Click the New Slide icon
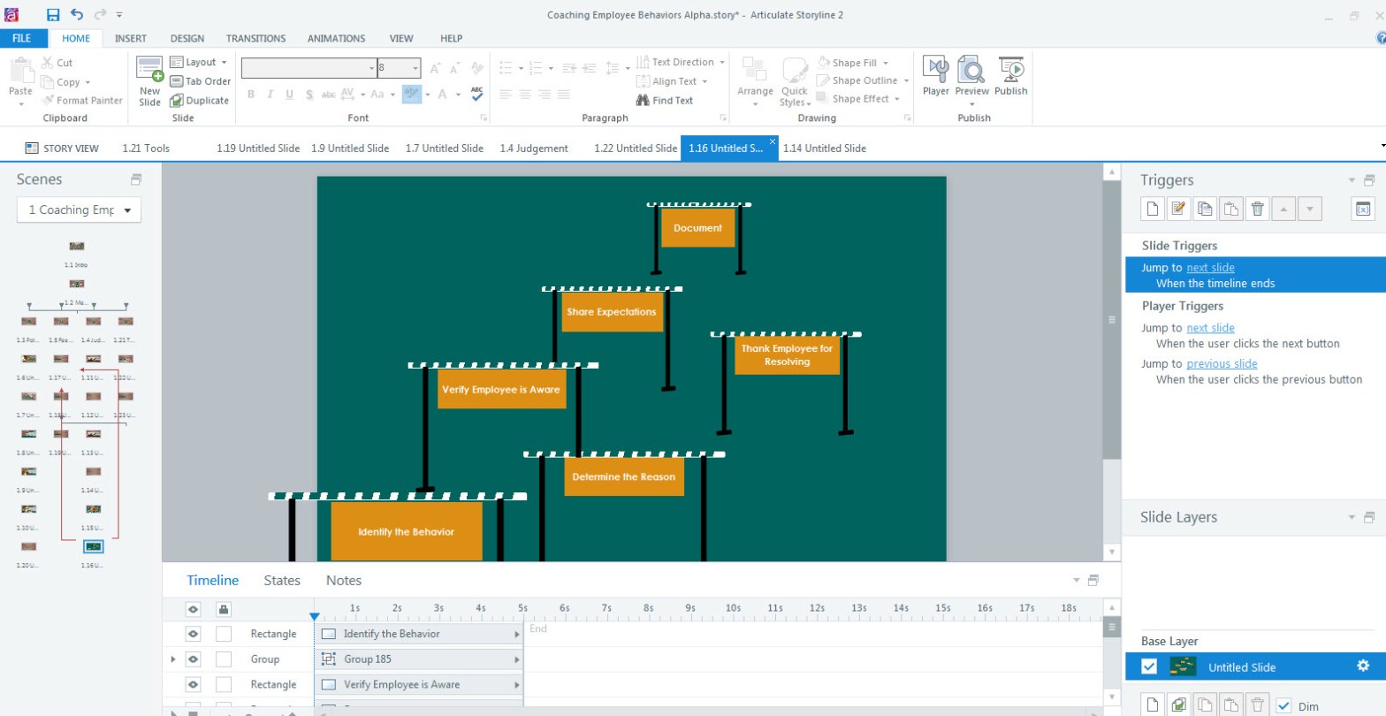This screenshot has width=1386, height=716. pyautogui.click(x=150, y=71)
